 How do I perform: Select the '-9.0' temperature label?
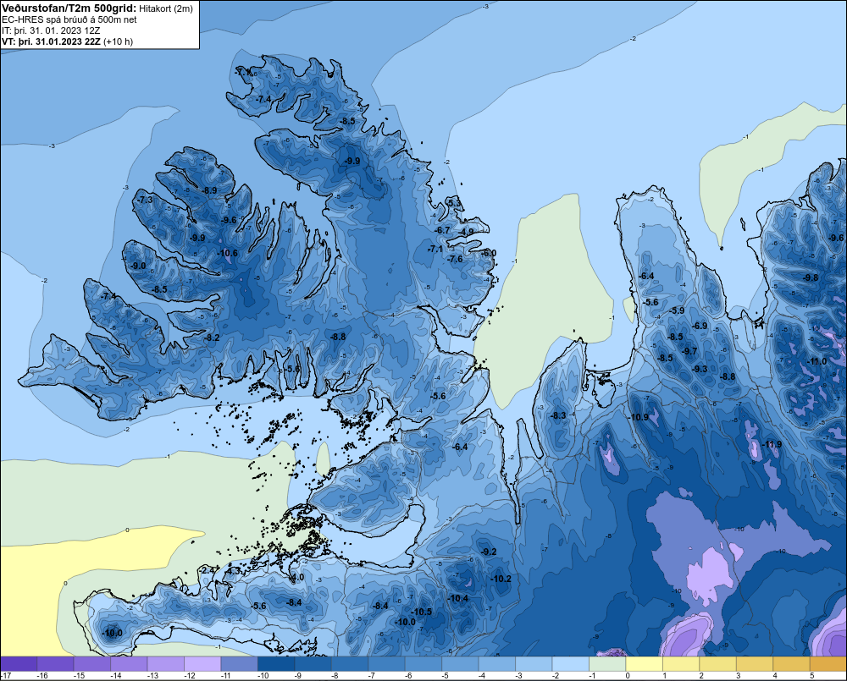pyautogui.click(x=138, y=266)
